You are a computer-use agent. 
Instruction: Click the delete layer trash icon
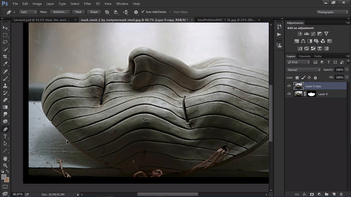[341, 194]
